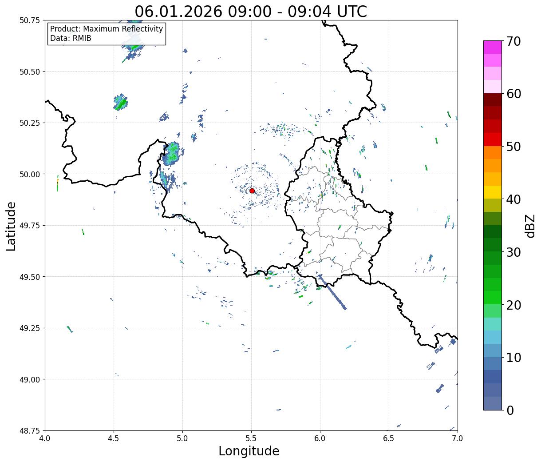Image resolution: width=541 pixels, height=462 pixels.
Task: Click the turquoise colorbar segment near 15
Action: point(493,324)
